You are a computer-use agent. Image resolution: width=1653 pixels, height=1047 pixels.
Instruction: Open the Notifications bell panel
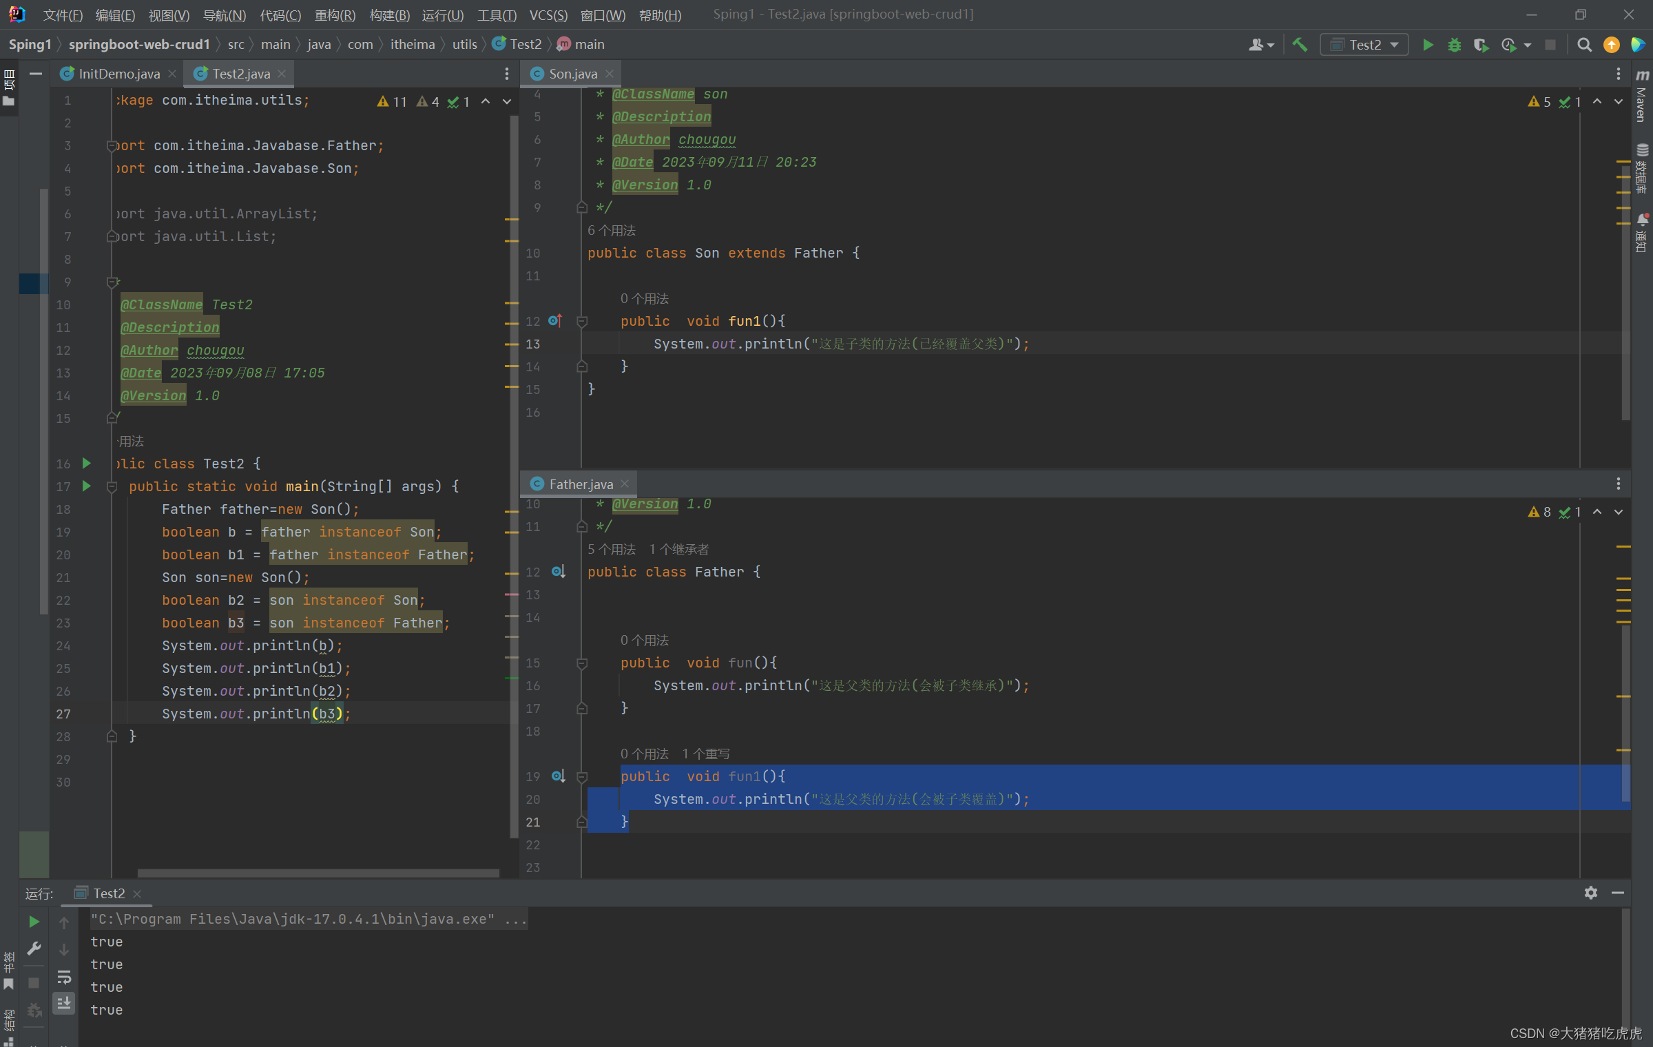1643,233
